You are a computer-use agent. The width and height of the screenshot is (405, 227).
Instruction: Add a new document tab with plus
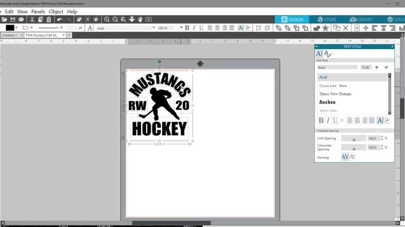click(x=69, y=35)
